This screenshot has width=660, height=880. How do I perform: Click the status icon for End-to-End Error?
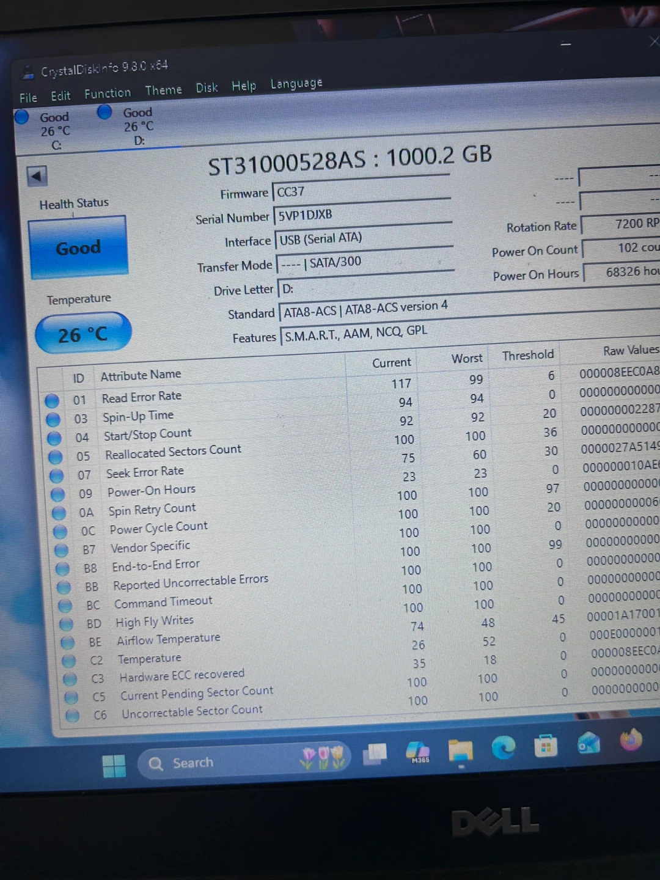(x=63, y=569)
